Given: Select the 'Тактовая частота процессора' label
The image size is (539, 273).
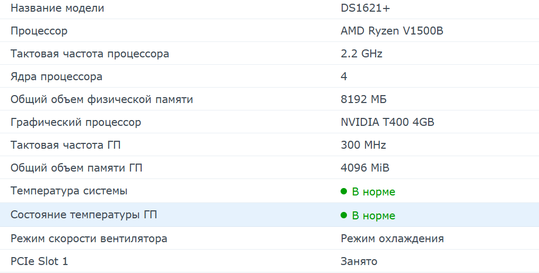Looking at the screenshot, I should [x=90, y=54].
